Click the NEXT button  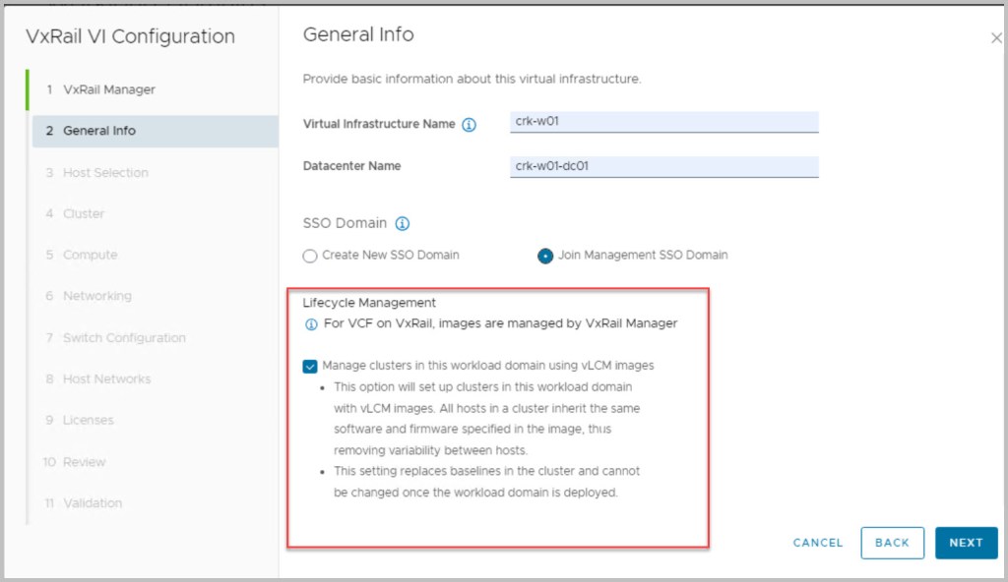point(966,543)
